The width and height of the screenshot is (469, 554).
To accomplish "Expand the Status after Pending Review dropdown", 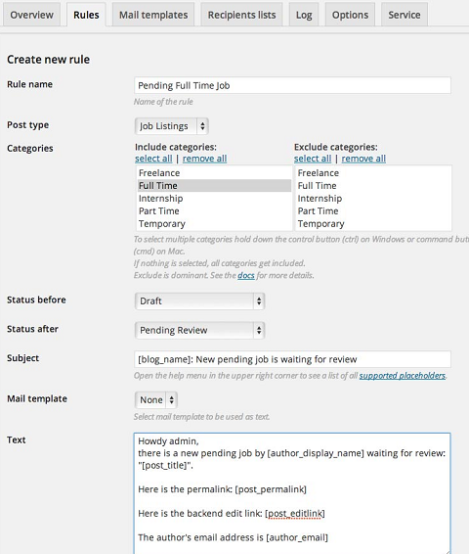I will tap(199, 331).
